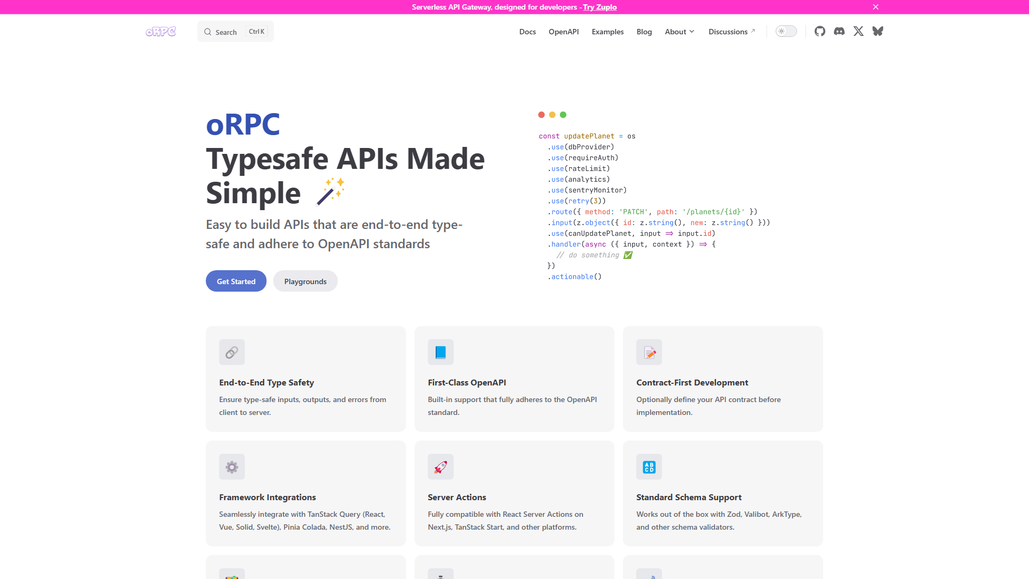Open the Examples nav item
The width and height of the screenshot is (1029, 579).
coord(607,32)
